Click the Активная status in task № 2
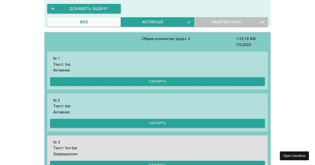This screenshot has height=165, width=315. (x=61, y=112)
